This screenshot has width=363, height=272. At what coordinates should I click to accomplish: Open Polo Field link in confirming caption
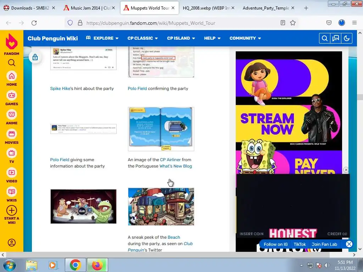[137, 88]
